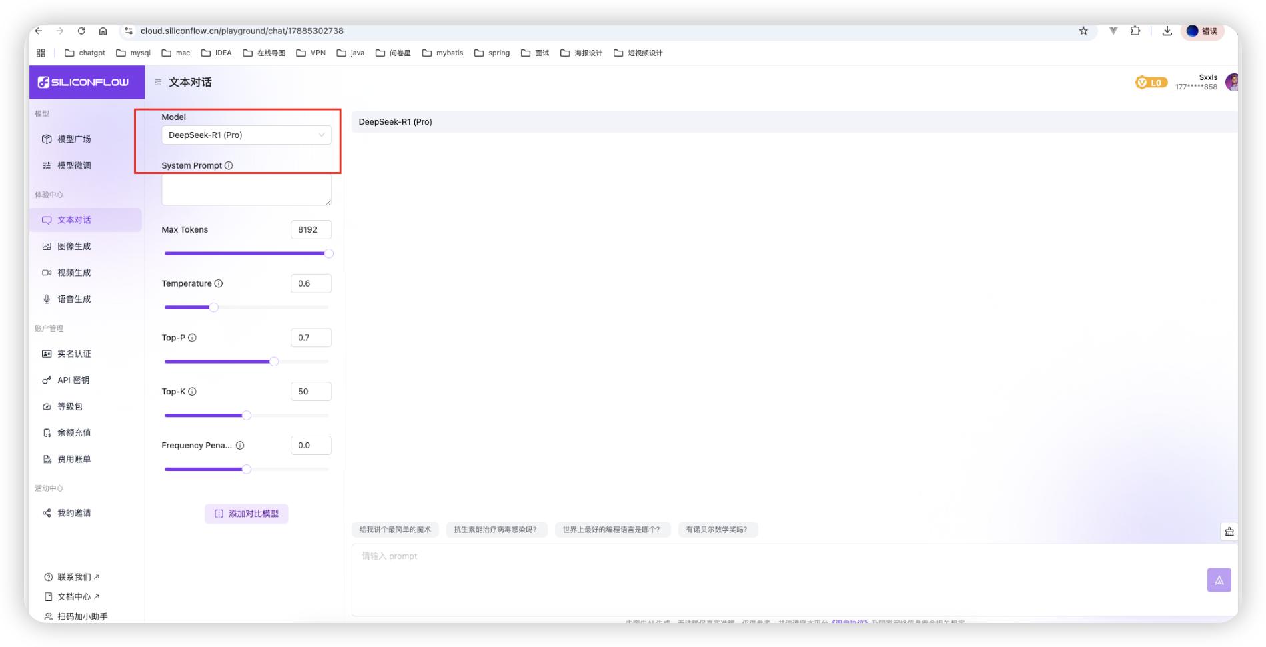Go to API 密钥 page
Viewport: 1266px width, 647px height.
point(85,380)
